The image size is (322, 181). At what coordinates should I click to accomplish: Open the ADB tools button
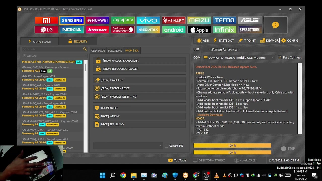tap(203, 40)
